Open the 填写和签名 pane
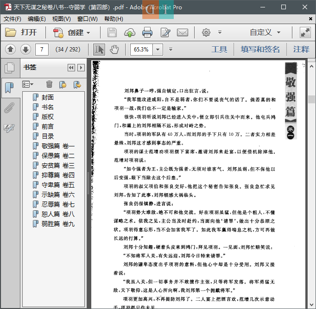 pyautogui.click(x=260, y=50)
